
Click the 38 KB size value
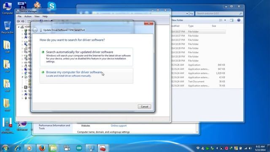click(x=222, y=81)
